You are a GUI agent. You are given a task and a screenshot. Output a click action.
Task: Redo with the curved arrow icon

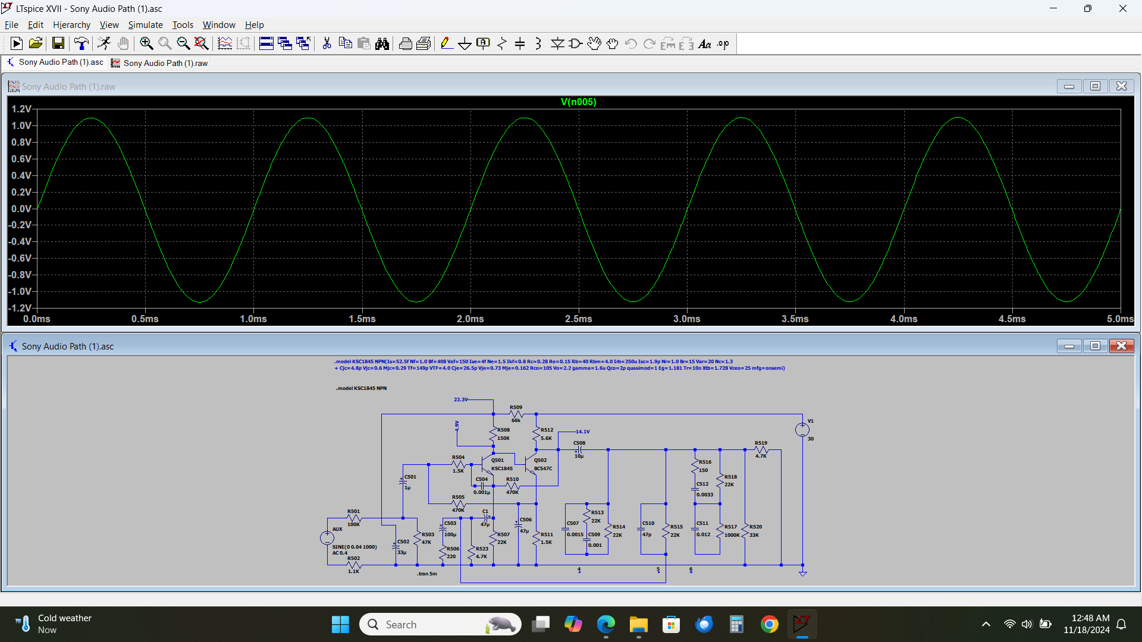(x=650, y=43)
